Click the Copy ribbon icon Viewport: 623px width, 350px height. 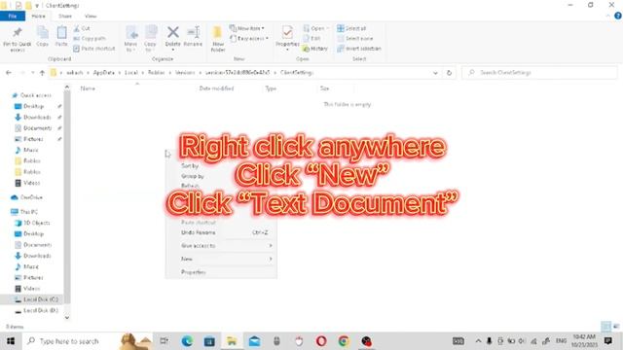coord(43,37)
